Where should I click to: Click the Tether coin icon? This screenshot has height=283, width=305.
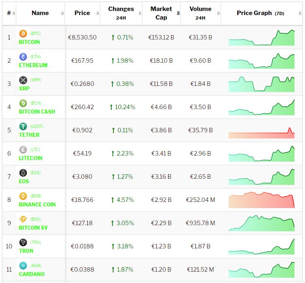point(23,126)
